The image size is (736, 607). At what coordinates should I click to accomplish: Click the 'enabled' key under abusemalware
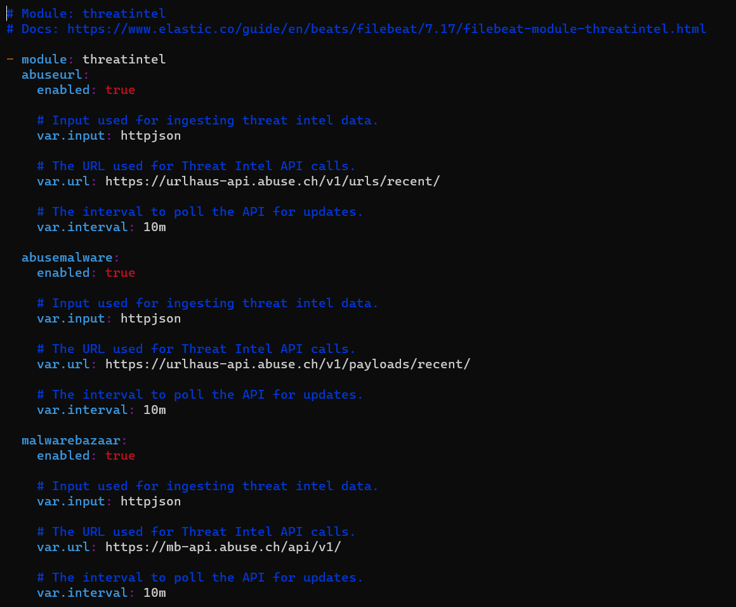coord(63,273)
